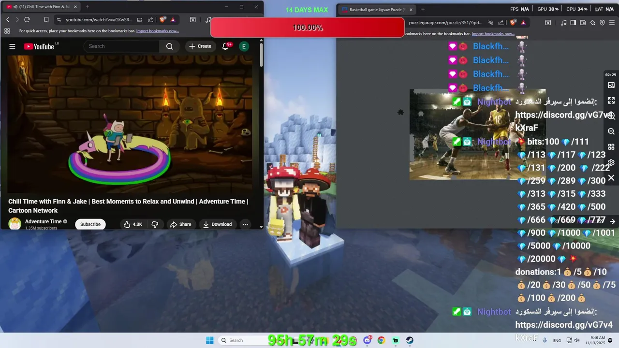Viewport: 619px width, 348px height.
Task: Unmute site icon in puzzle window address bar
Action: coord(490,23)
